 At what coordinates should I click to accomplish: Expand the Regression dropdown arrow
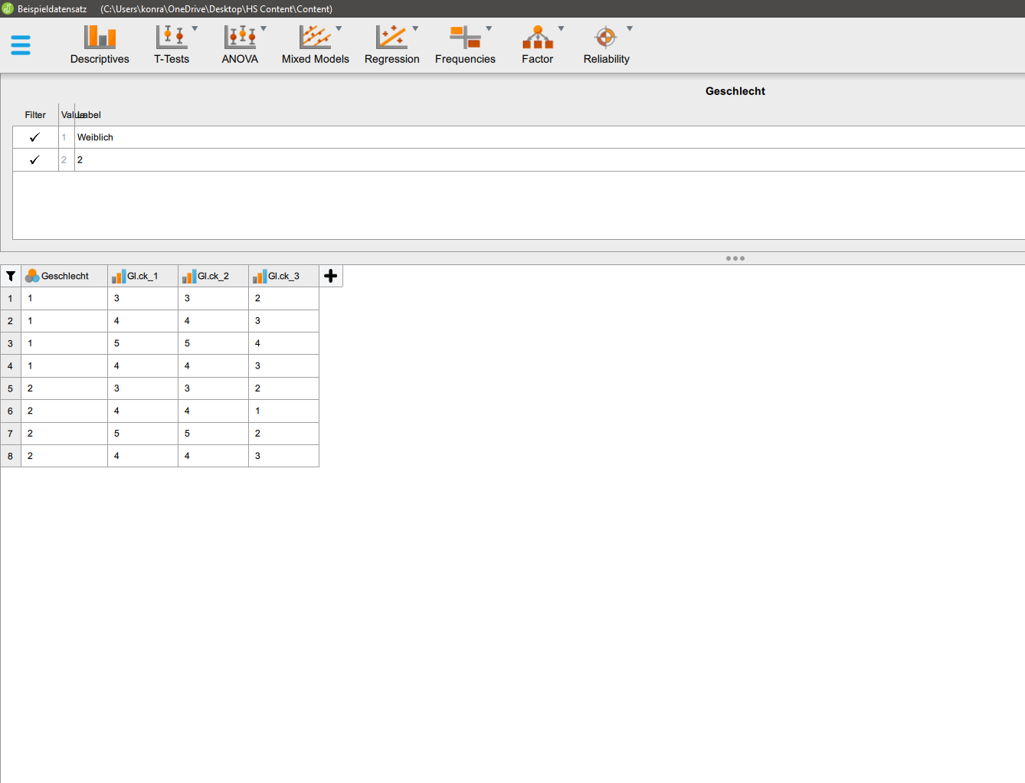(x=415, y=28)
